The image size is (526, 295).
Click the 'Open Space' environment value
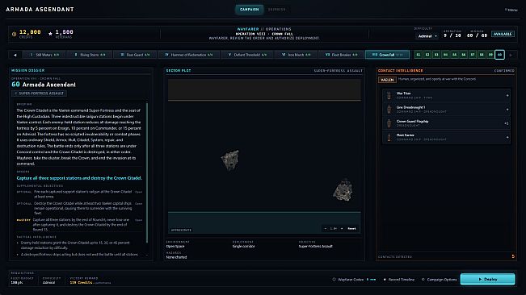[x=175, y=246]
